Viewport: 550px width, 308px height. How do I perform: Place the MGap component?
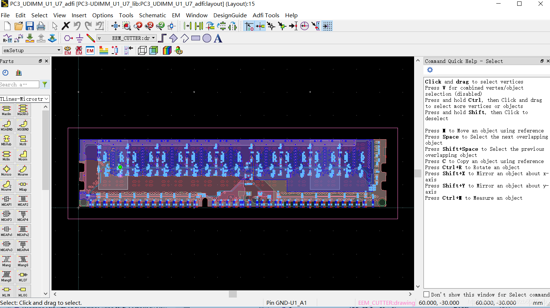(x=23, y=186)
